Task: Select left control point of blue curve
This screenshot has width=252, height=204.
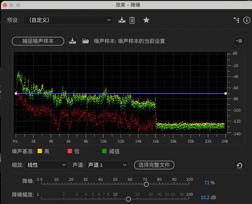Action: pos(16,93)
